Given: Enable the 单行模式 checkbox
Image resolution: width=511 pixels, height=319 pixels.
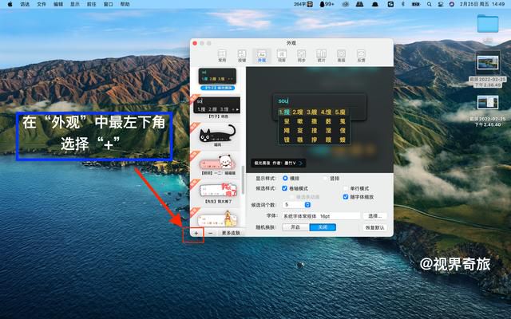Looking at the screenshot, I should pyautogui.click(x=346, y=188).
